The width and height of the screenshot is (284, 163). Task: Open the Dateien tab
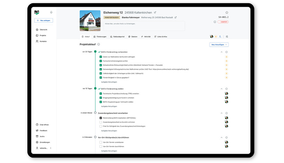[133, 37]
